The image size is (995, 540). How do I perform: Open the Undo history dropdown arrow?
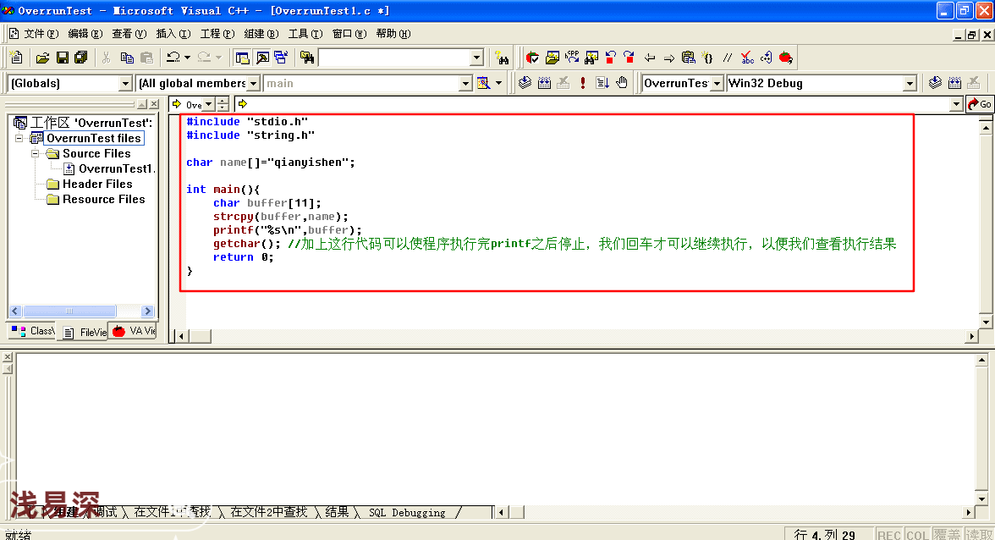[187, 58]
